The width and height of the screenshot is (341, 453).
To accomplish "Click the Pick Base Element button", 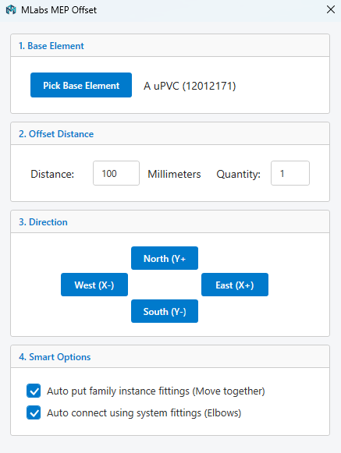I will tap(81, 85).
